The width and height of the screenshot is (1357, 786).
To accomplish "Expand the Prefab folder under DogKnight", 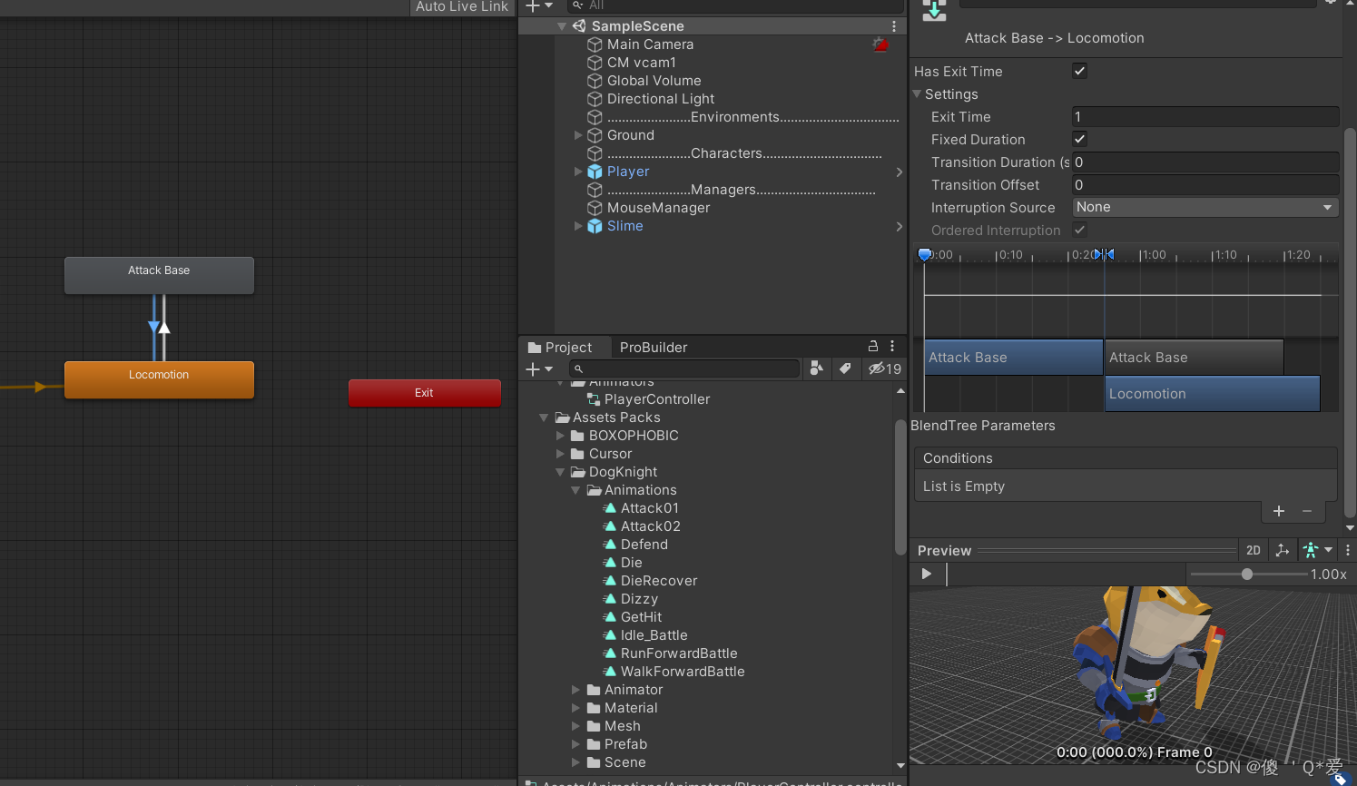I will click(575, 744).
